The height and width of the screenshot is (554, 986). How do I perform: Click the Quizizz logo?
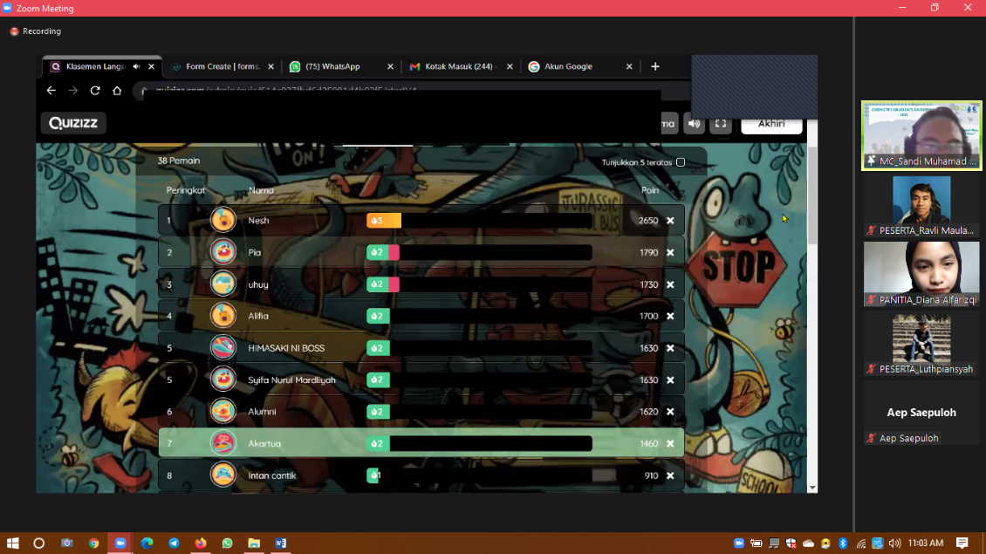click(x=73, y=123)
